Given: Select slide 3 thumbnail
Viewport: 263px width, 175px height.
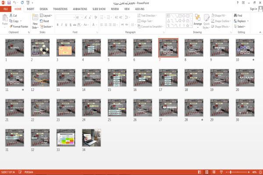Looking at the screenshot, I should click(x=66, y=48).
